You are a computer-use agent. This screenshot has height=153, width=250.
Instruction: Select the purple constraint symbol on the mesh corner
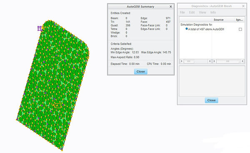coord(40,28)
